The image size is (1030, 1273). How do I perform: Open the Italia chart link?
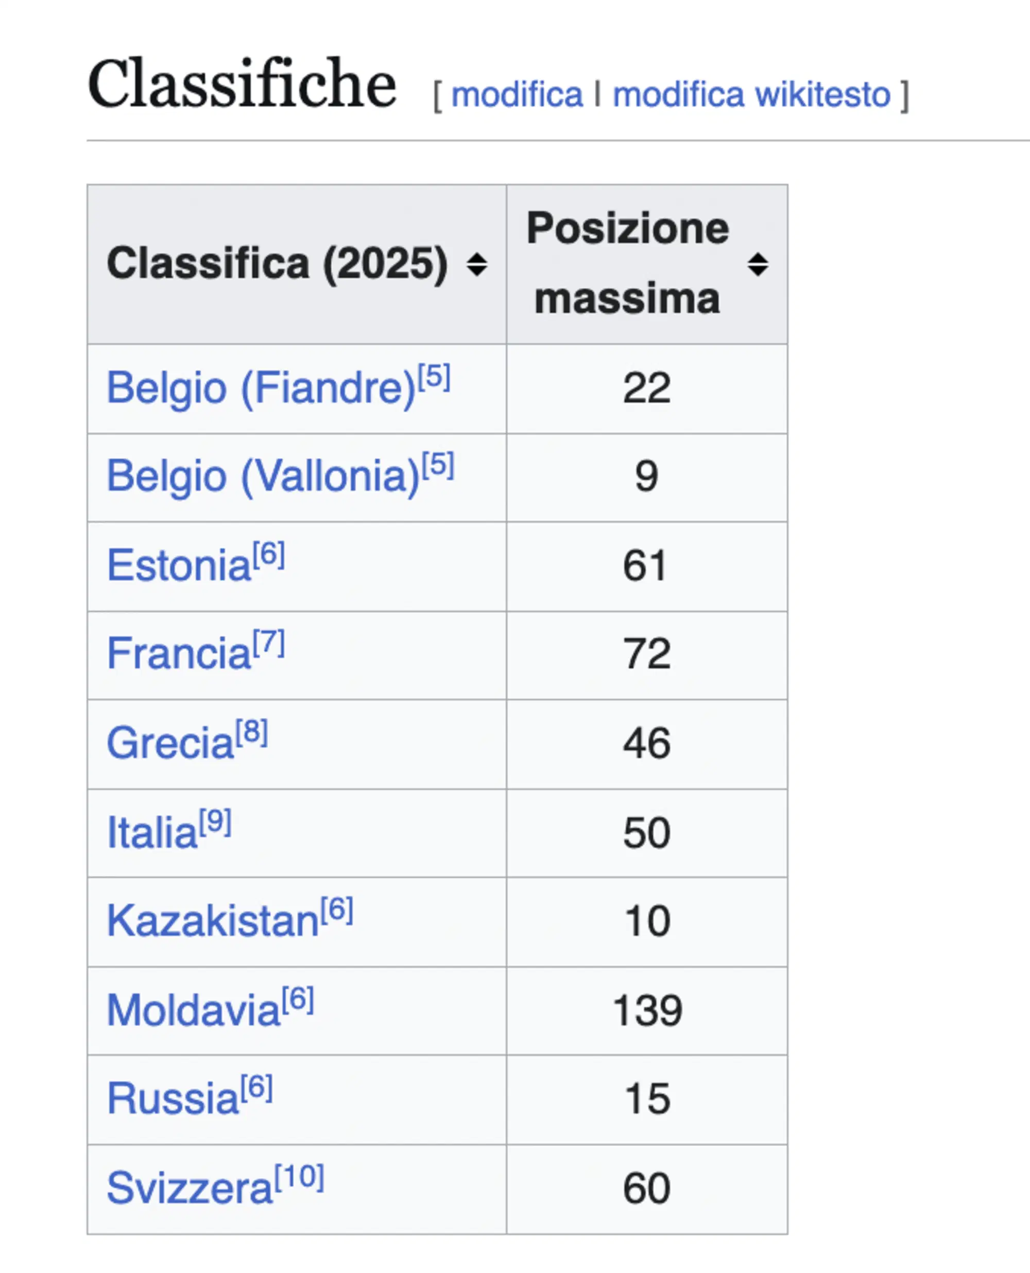click(x=152, y=832)
